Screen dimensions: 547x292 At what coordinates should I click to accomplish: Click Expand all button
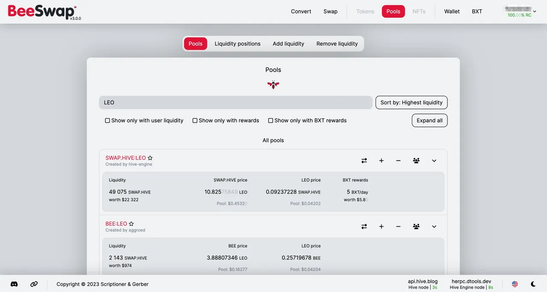[429, 120]
